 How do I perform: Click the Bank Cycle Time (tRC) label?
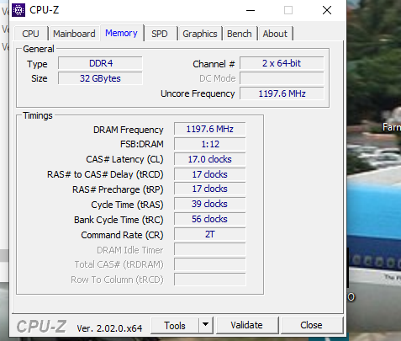click(119, 220)
